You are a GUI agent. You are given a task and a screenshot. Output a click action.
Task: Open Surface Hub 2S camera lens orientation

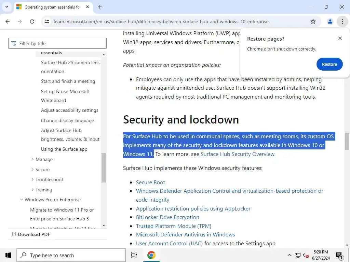coord(70,67)
